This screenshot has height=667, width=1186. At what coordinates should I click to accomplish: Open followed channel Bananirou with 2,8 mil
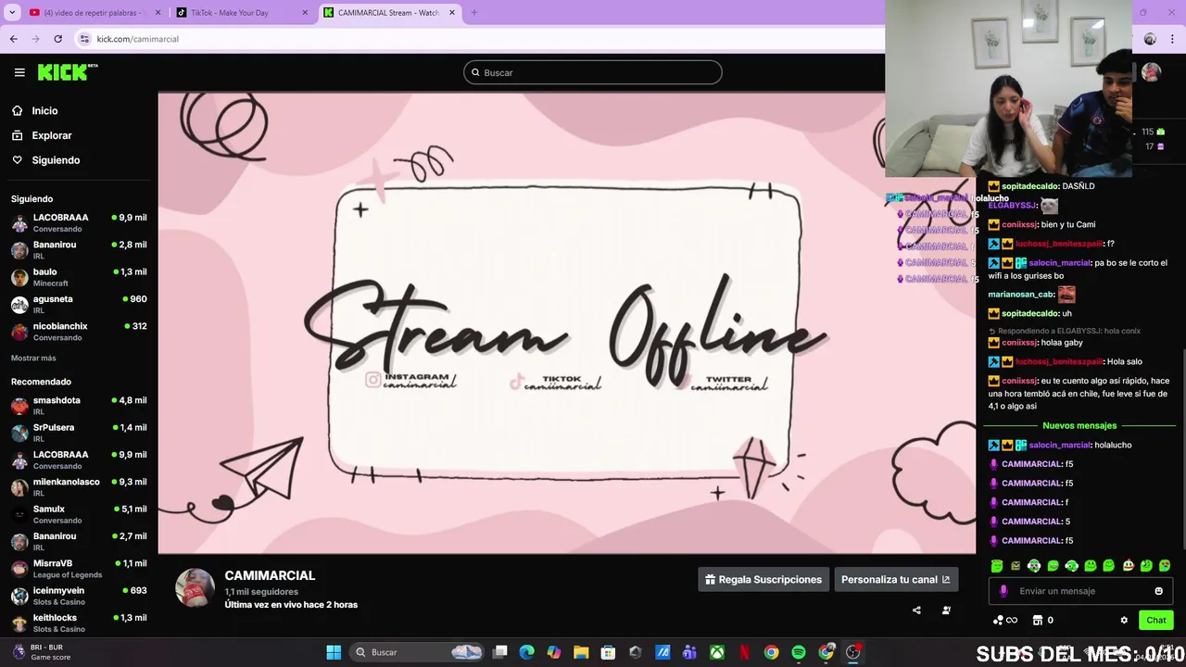tap(79, 250)
